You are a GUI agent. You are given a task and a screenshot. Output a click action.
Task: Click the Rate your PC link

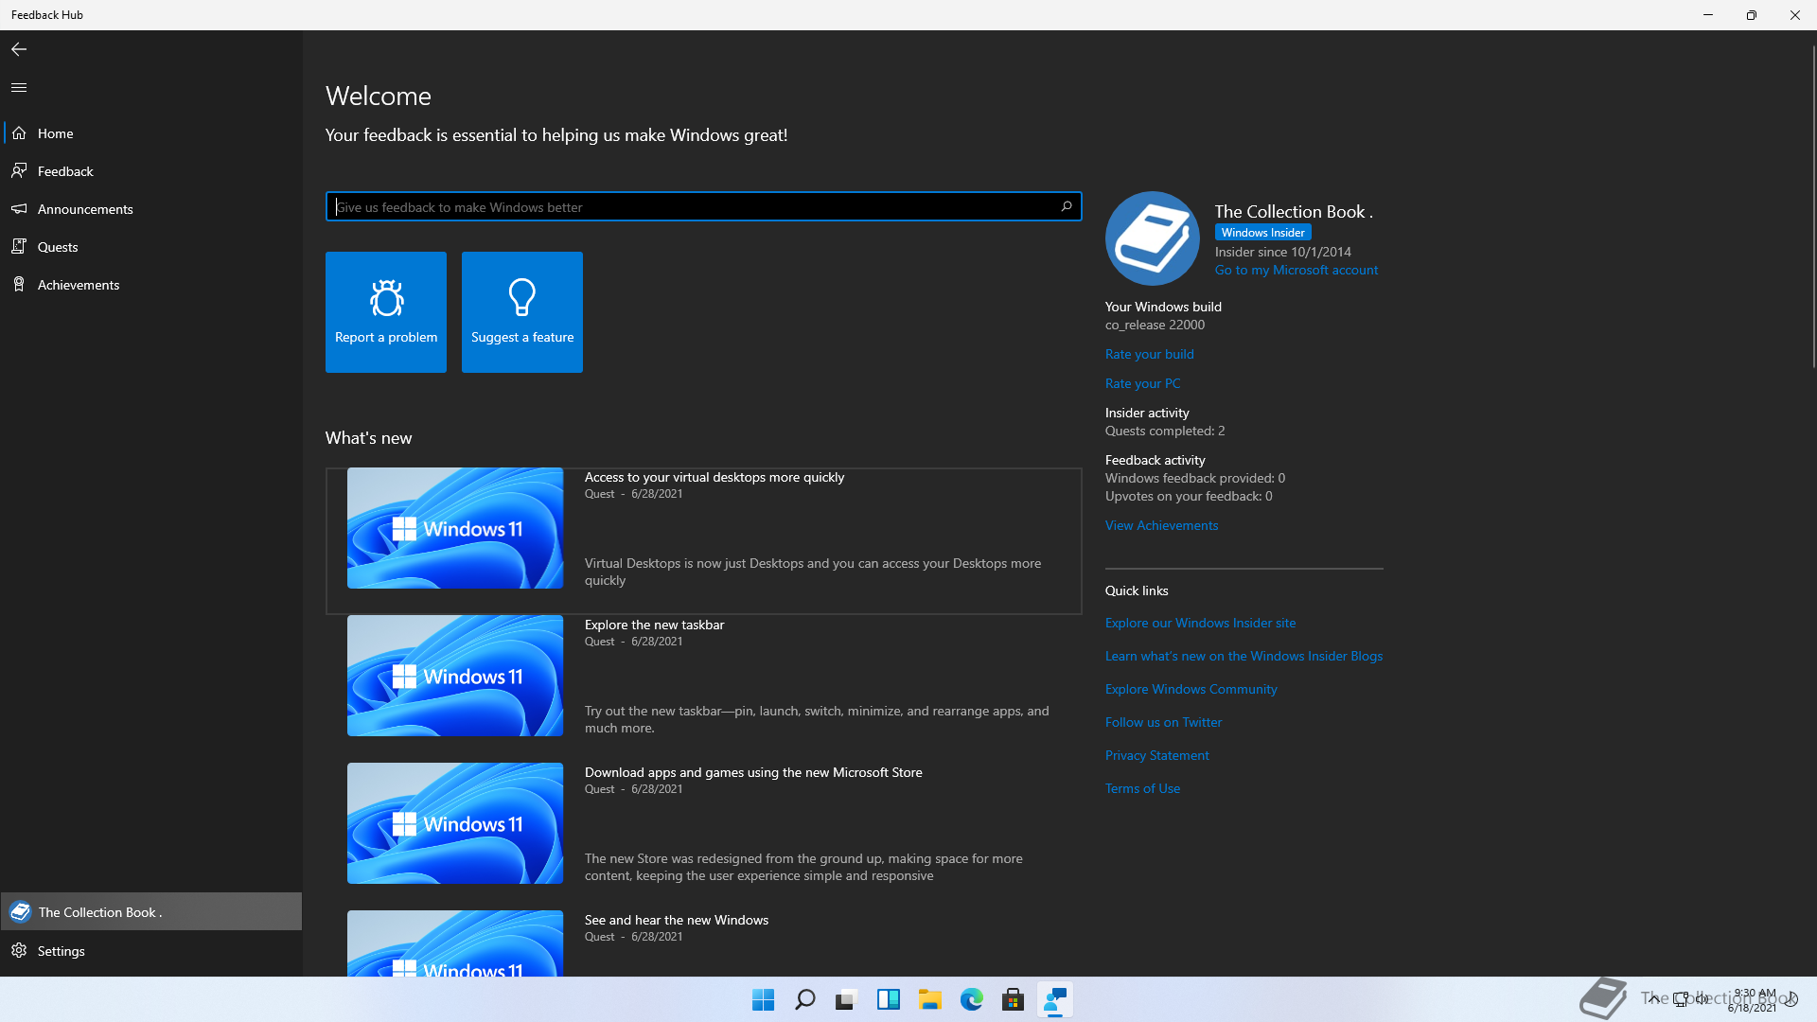tap(1143, 383)
